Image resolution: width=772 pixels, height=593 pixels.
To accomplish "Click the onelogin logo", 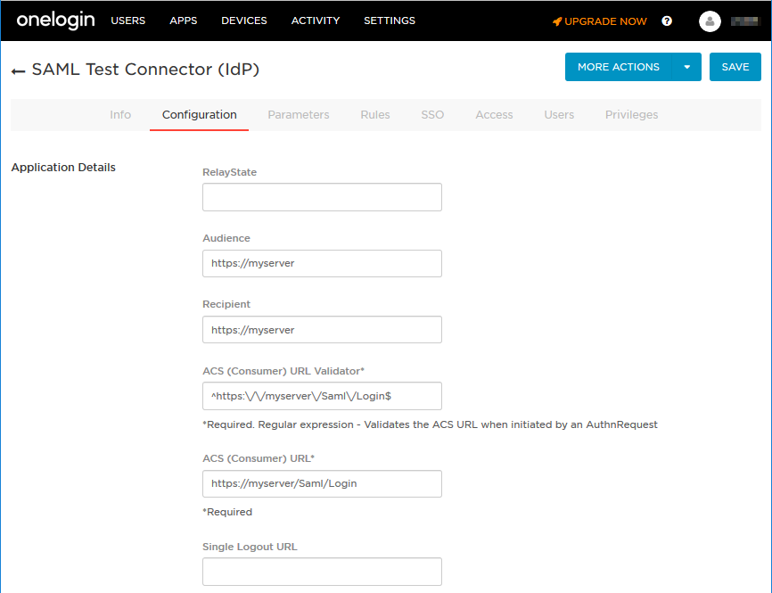I will click(55, 21).
